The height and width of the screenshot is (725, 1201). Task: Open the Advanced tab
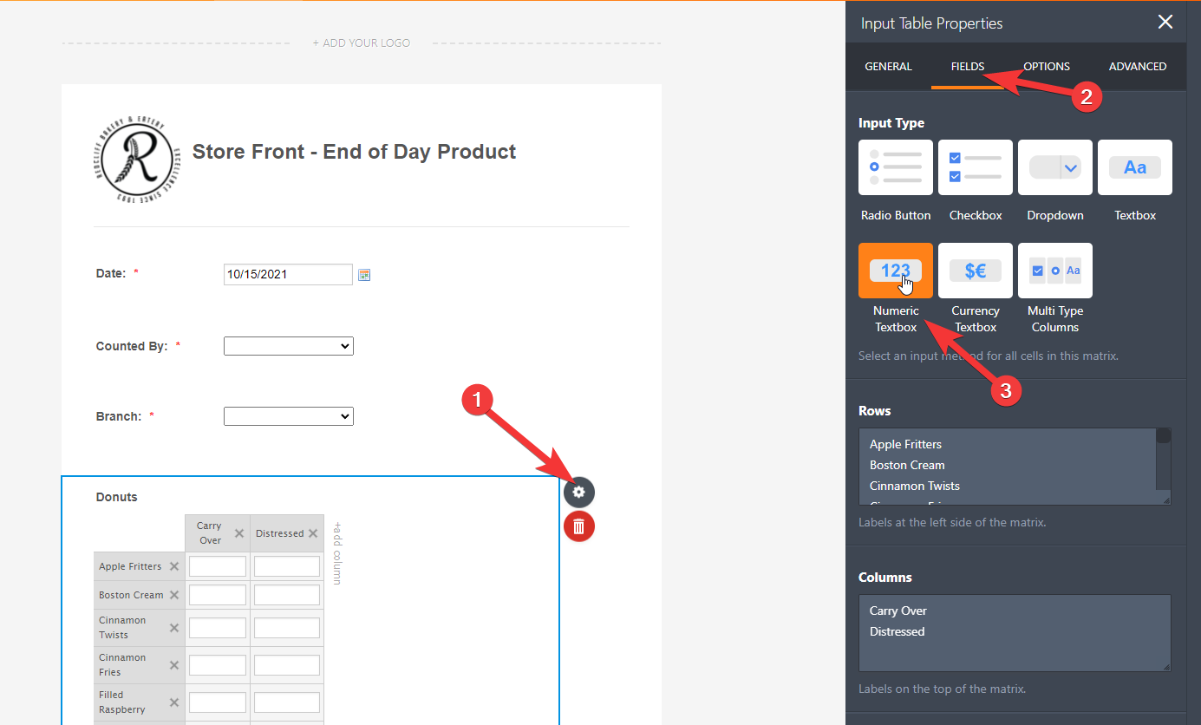click(x=1137, y=67)
